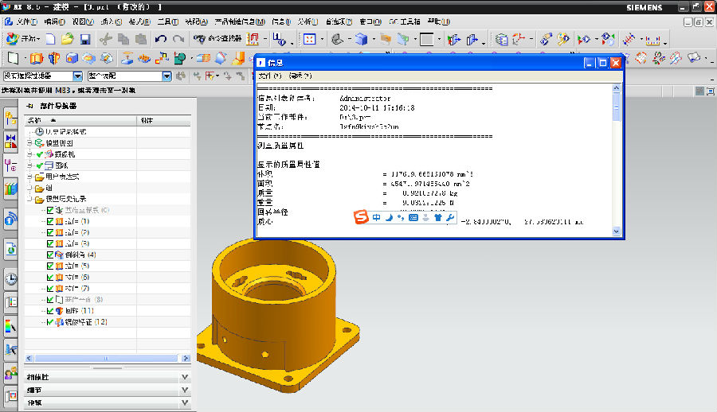
Task: Toggle the checkbox for feature item (4)
Action: [50, 255]
